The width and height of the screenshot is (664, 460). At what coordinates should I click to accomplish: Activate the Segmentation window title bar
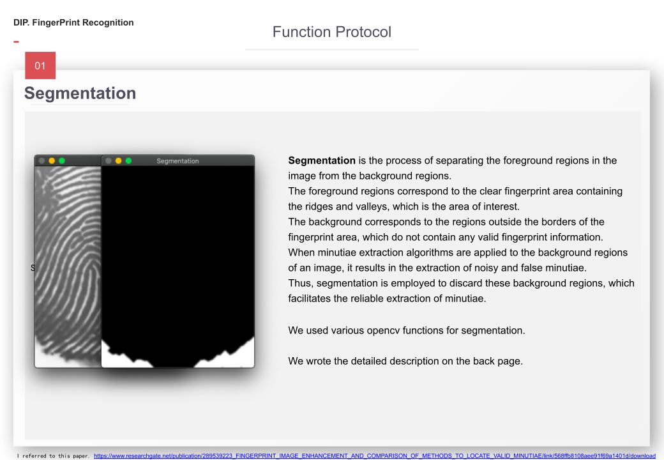point(177,161)
